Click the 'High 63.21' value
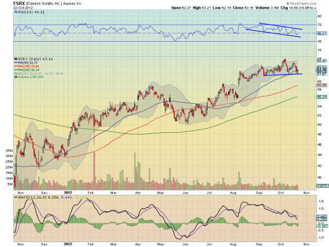This screenshot has height=247, width=329. [202, 8]
